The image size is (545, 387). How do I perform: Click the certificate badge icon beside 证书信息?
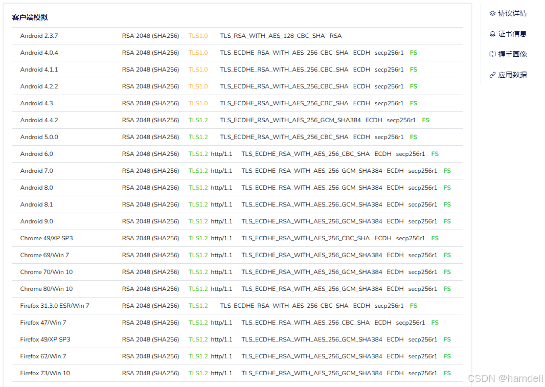pyautogui.click(x=492, y=34)
